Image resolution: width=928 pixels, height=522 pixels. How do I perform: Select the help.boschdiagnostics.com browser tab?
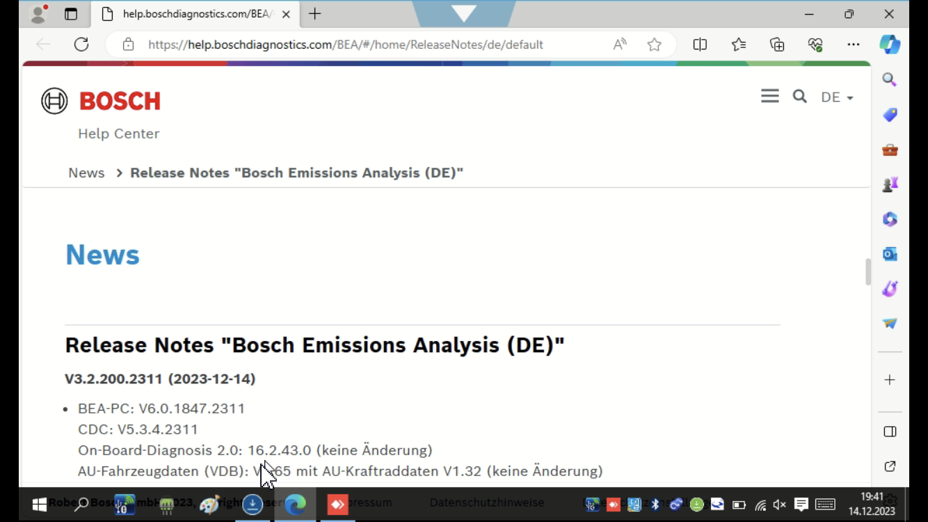(195, 14)
